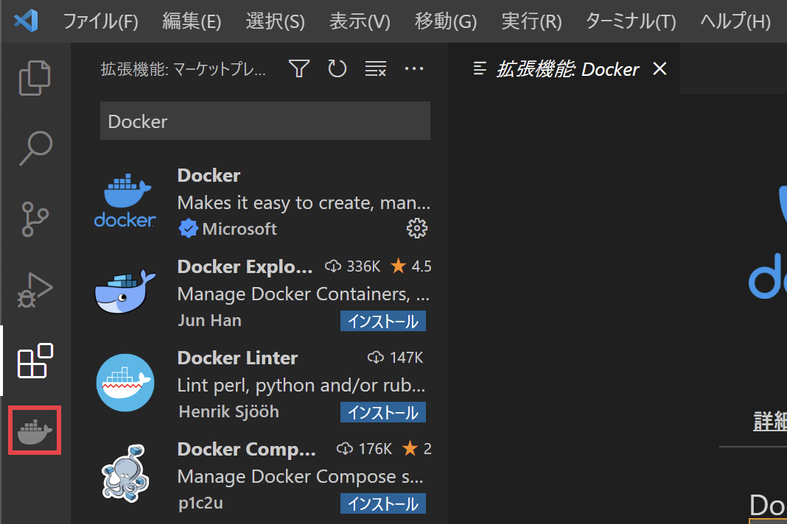The width and height of the screenshot is (787, 524).
Task: Clear the extension search results
Action: [376, 68]
